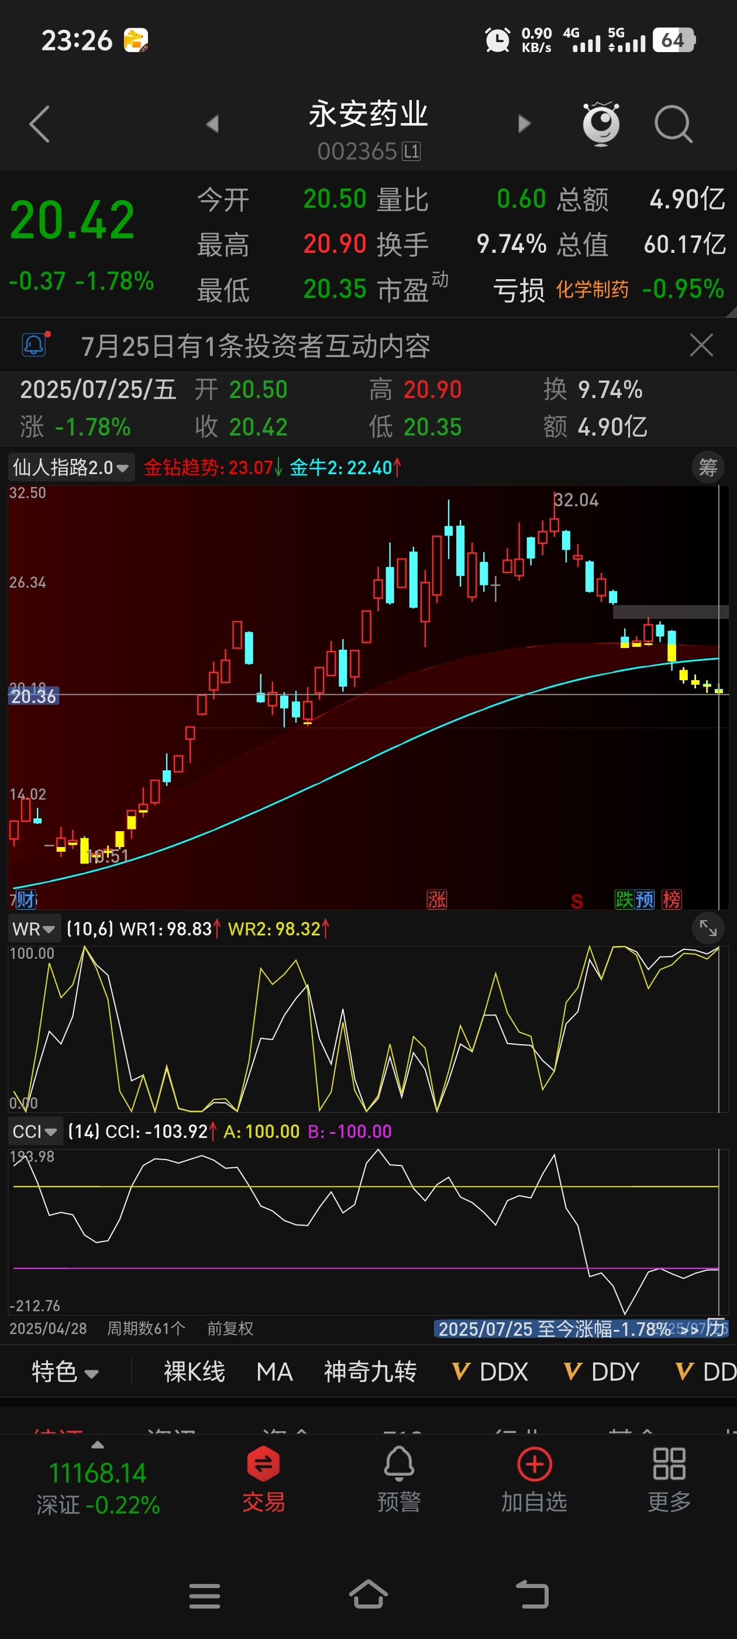Tap current price 20.42
This screenshot has height=1639, width=737.
tap(73, 220)
